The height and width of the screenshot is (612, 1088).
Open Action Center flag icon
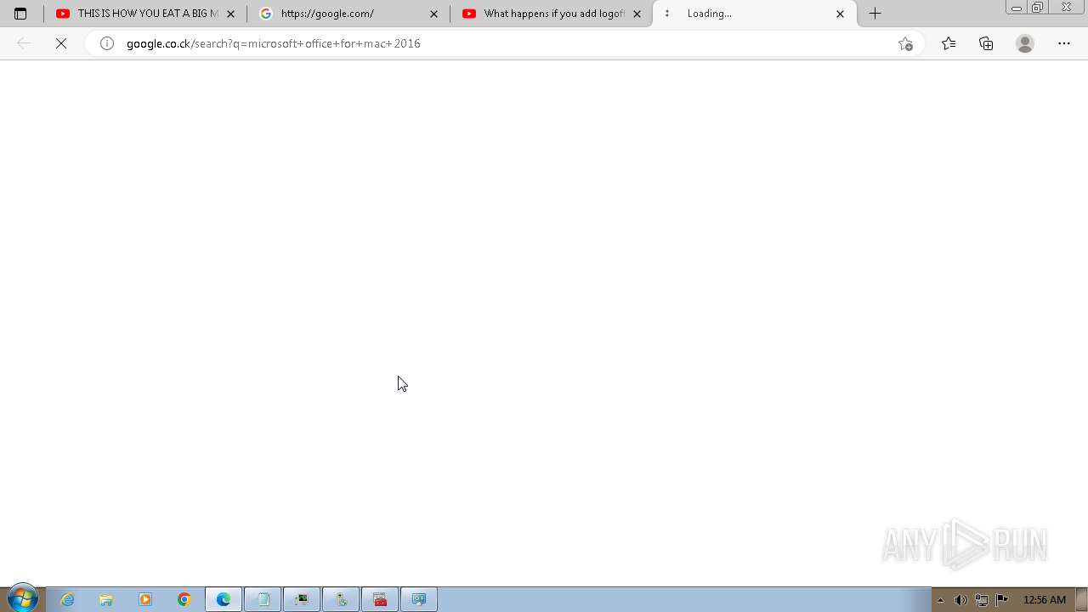pos(1002,599)
